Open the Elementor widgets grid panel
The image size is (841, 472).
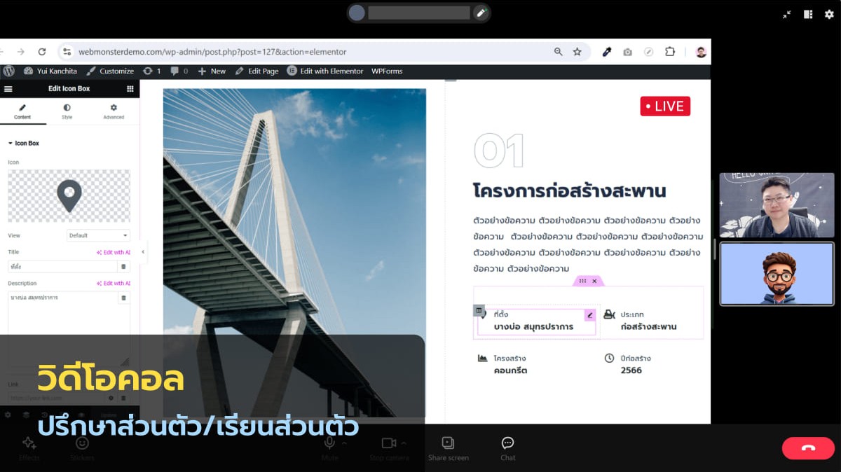130,89
